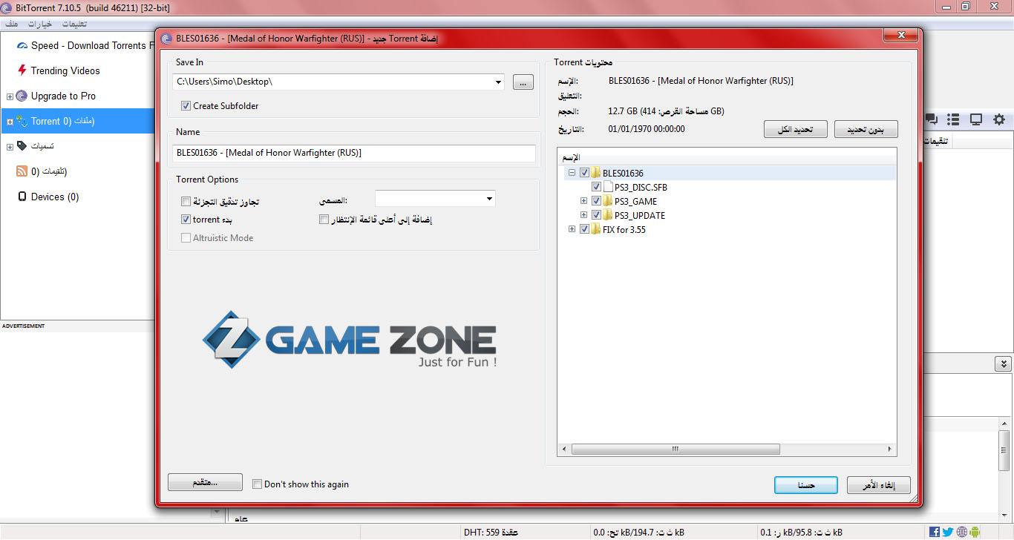
Task: Click the list view icon
Action: point(954,119)
